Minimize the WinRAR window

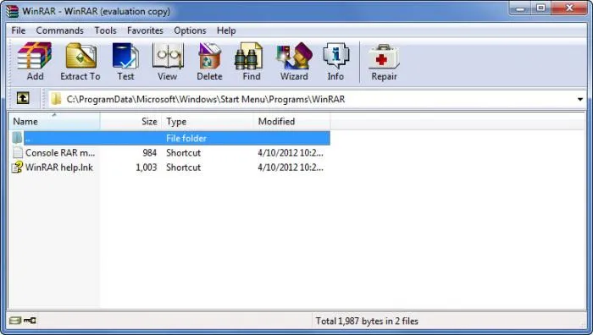click(520, 8)
